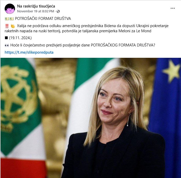The height and width of the screenshot is (178, 181).
Task: Open the November 19 at 8:02 PM timestamp
Action: 36,11
